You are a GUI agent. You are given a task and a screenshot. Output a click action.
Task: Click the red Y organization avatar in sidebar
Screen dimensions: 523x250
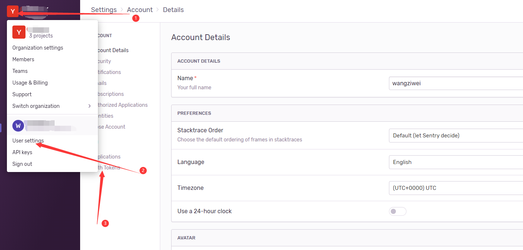13,11
